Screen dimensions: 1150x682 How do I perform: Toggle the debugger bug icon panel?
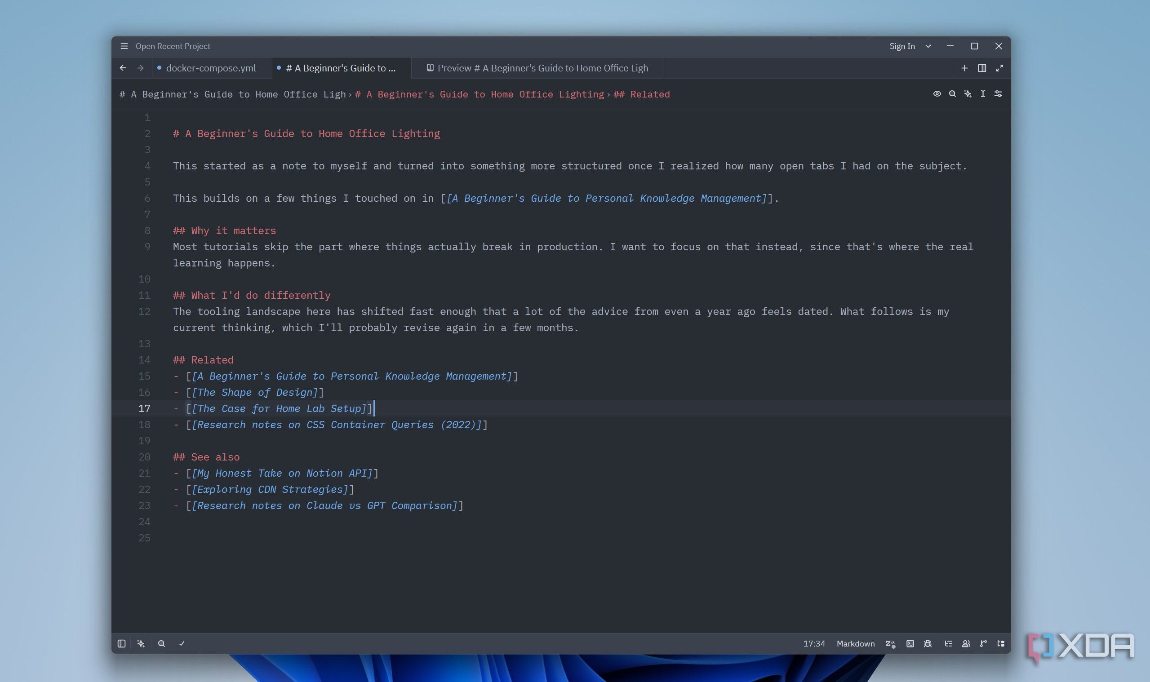(x=928, y=643)
